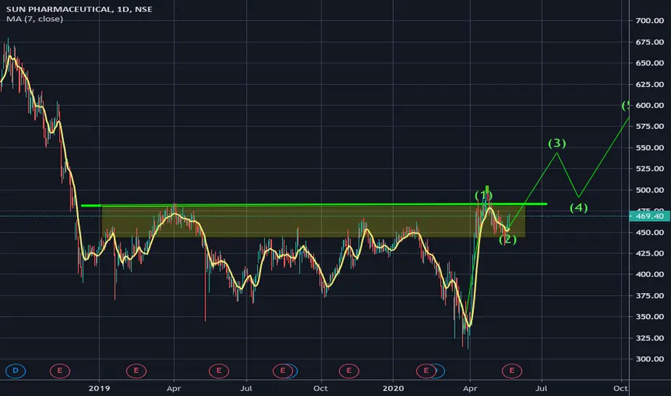
Task: Click the 600.00 price axis label
Action: click(x=649, y=105)
